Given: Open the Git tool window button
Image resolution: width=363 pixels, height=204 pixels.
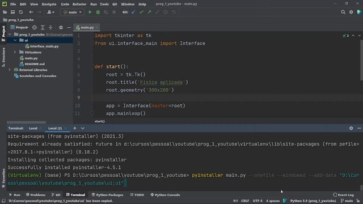Looking at the screenshot, I should 56,195.
